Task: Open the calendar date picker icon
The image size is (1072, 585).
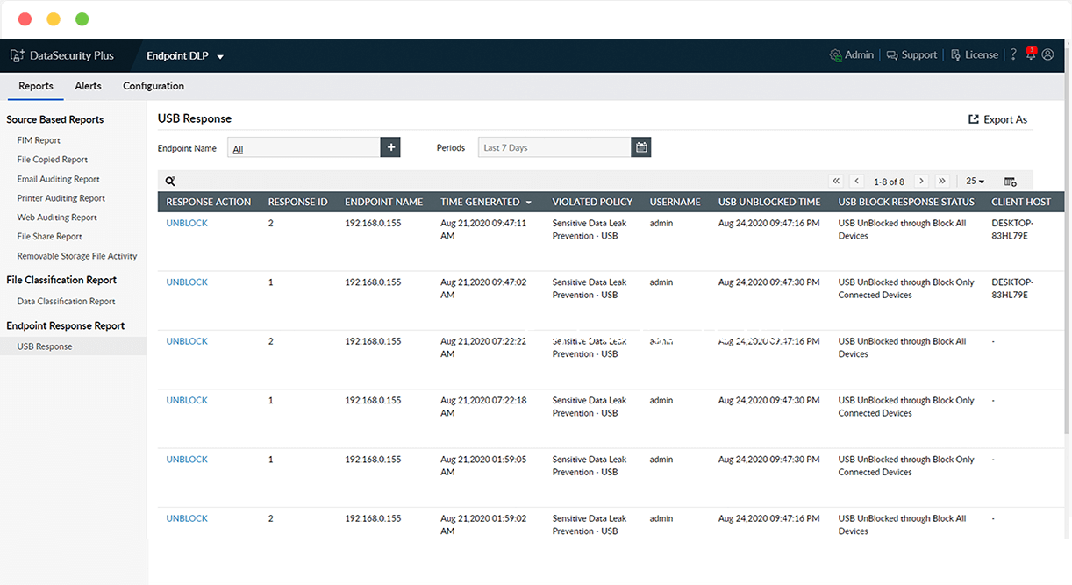Action: pyautogui.click(x=641, y=147)
